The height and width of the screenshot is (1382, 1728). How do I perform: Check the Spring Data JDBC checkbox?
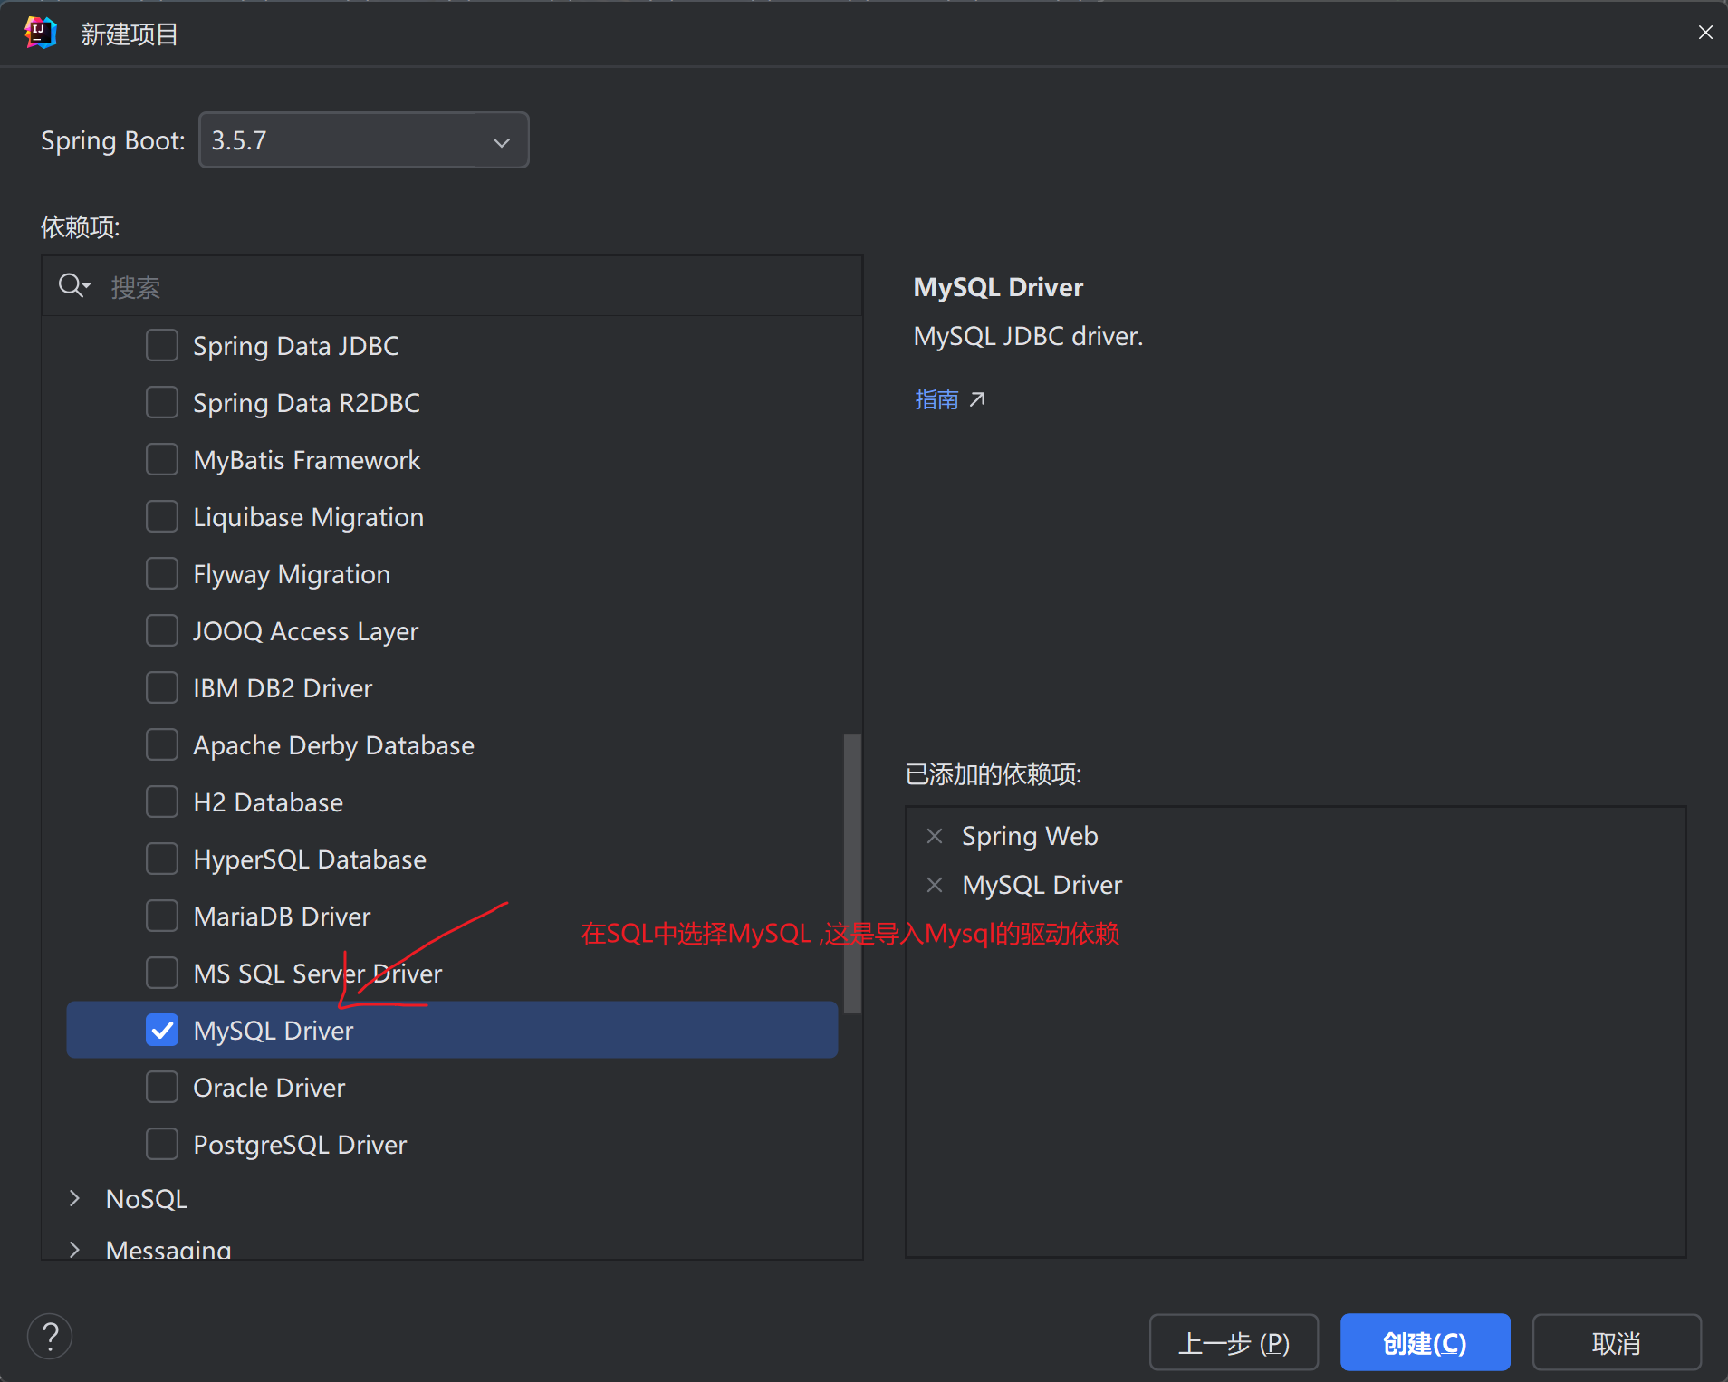162,346
